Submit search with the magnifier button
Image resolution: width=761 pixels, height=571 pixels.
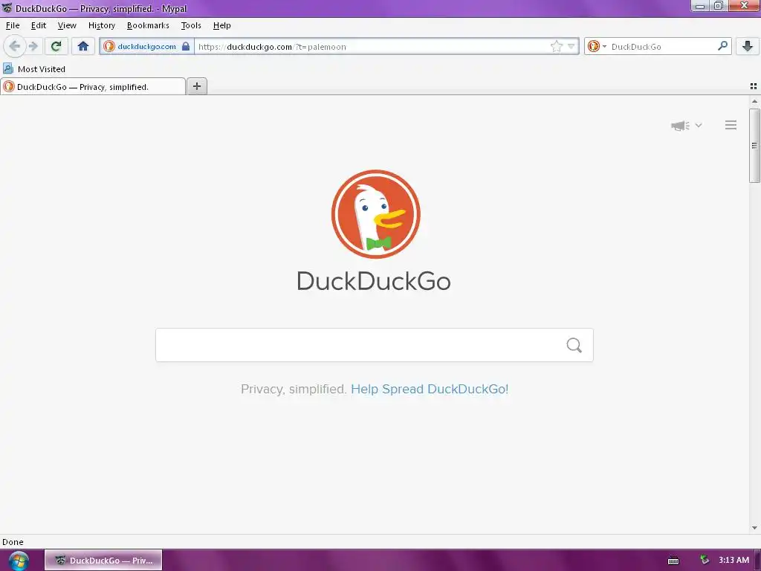[574, 345]
